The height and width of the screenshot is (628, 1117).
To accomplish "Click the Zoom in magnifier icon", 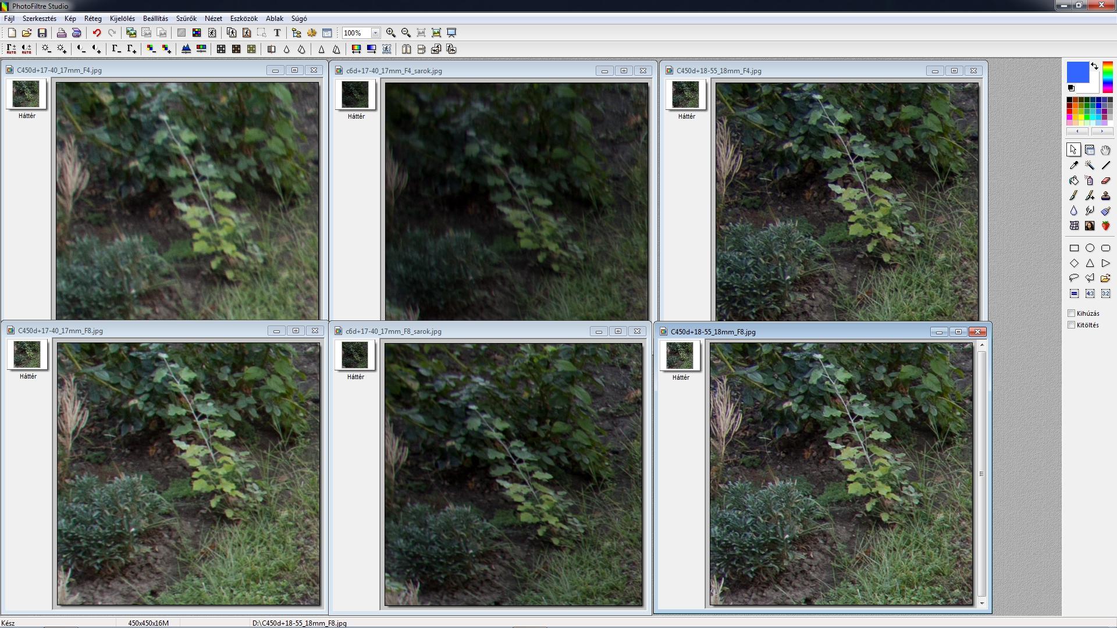I will pos(391,33).
